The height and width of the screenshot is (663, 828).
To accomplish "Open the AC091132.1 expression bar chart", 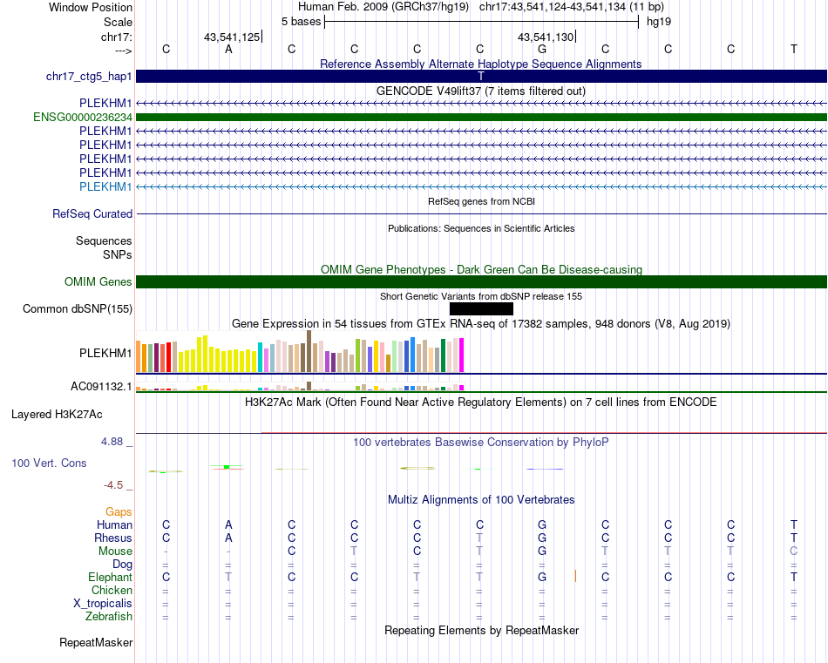I will 300,387.
